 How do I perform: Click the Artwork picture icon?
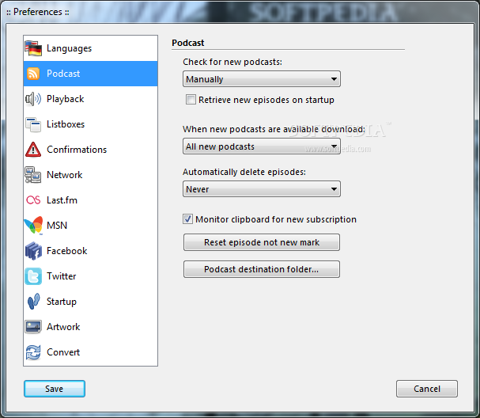tap(33, 327)
